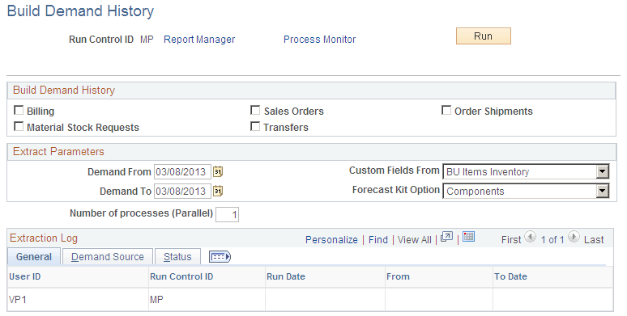The width and height of the screenshot is (627, 316).
Task: Expand Forecast Kit Option dropdown
Action: (x=526, y=191)
